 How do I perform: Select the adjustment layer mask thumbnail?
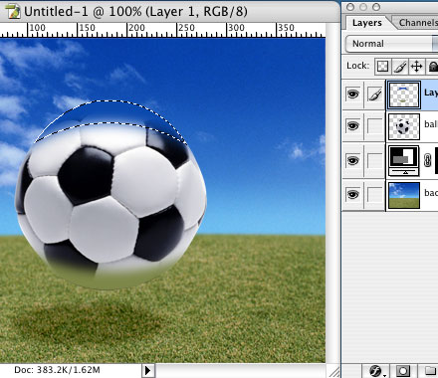tap(436, 160)
